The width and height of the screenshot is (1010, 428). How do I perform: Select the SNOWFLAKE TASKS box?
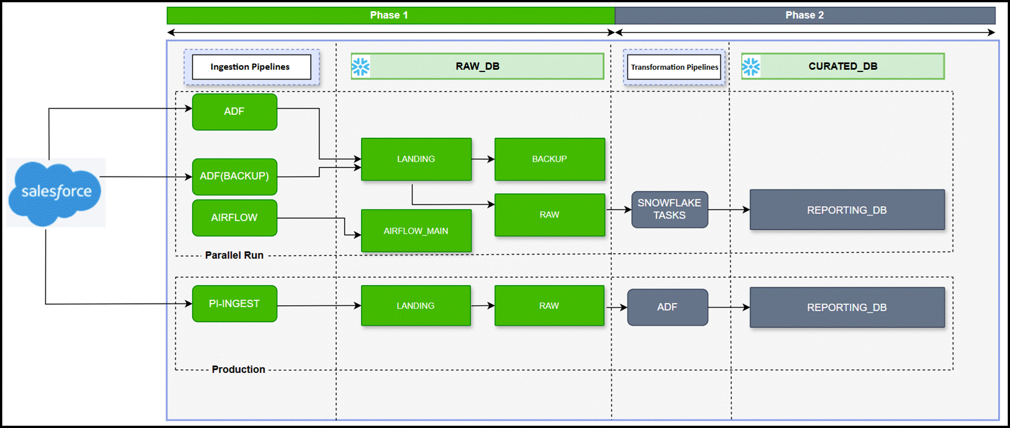[669, 209]
